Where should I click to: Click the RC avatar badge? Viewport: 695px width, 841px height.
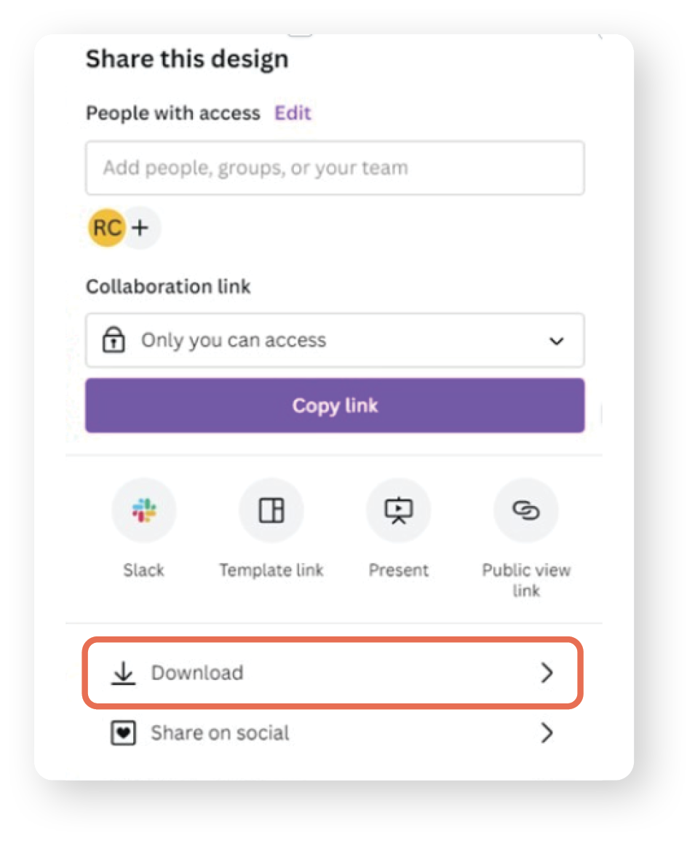(106, 227)
